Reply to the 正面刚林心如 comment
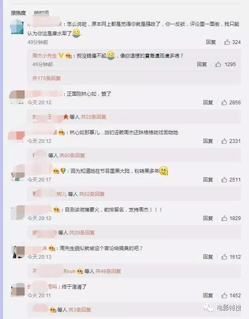 tap(208, 102)
